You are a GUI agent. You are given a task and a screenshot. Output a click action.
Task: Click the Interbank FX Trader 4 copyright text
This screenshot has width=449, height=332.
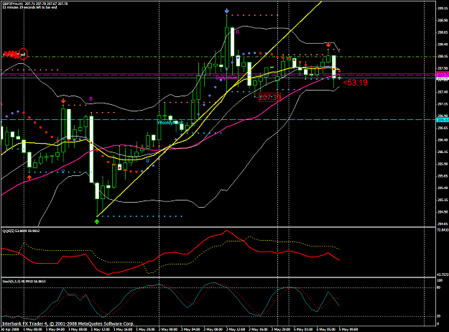(x=68, y=323)
